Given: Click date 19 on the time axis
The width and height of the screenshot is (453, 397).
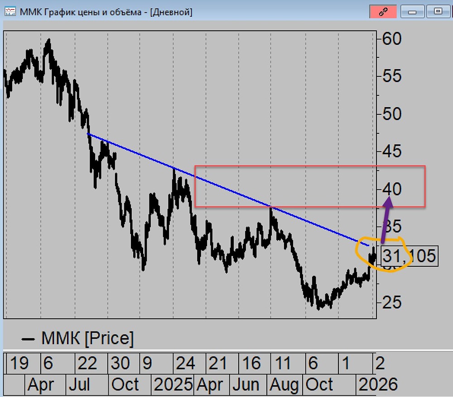Looking at the screenshot, I should (19, 363).
